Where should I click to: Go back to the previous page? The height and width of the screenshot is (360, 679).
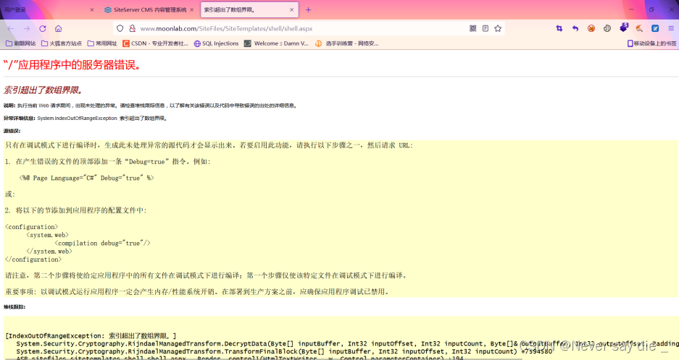point(10,28)
